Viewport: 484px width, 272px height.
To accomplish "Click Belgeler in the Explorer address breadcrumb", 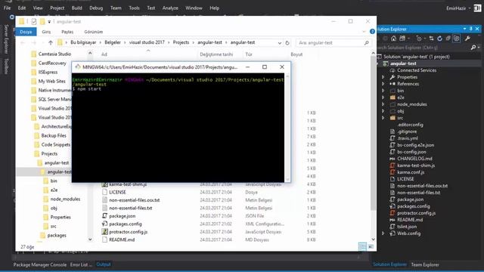I will click(x=113, y=42).
